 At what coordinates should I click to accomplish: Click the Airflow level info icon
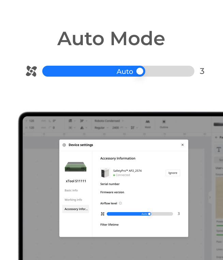tap(120, 203)
